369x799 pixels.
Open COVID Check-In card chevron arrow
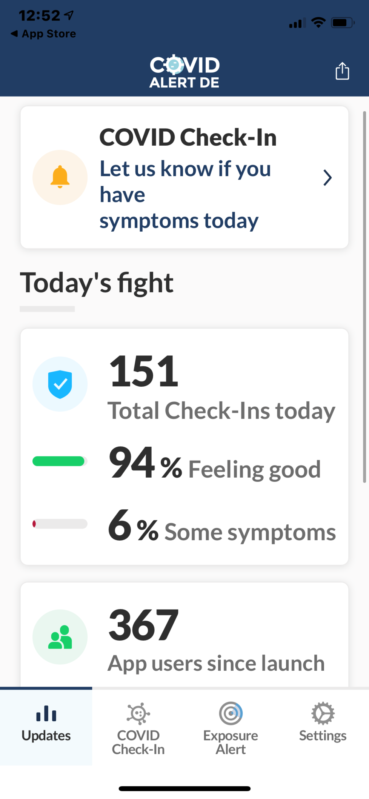327,178
